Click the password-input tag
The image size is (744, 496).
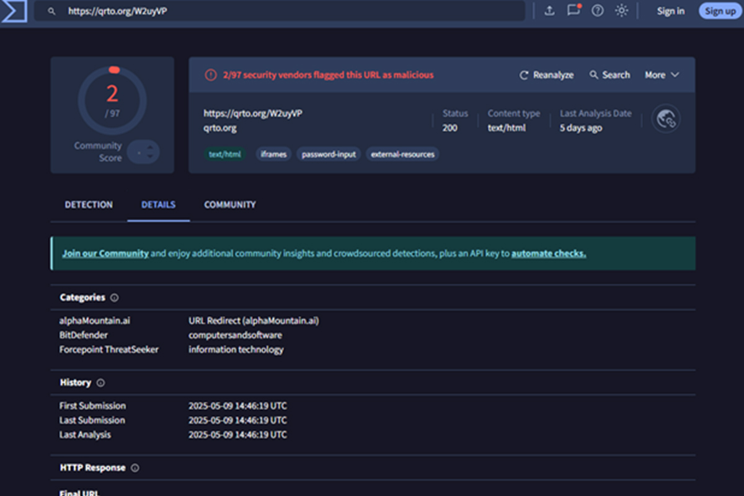click(x=329, y=154)
